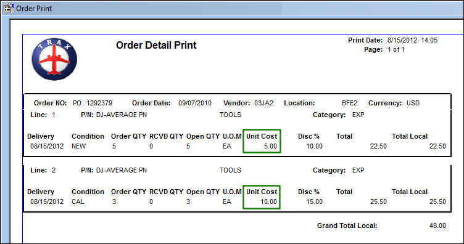Screen dimensions: 464x244
Task: Select the Order NO label
Action: tap(51, 103)
